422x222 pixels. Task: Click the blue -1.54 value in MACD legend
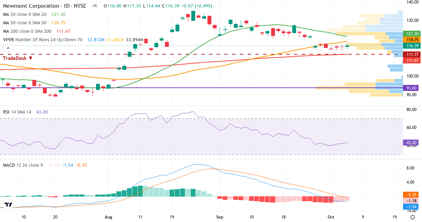click(x=67, y=165)
